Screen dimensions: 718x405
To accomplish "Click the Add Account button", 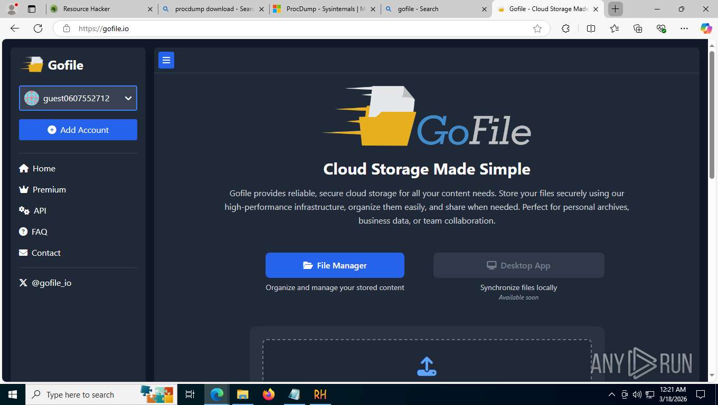I will coord(78,130).
